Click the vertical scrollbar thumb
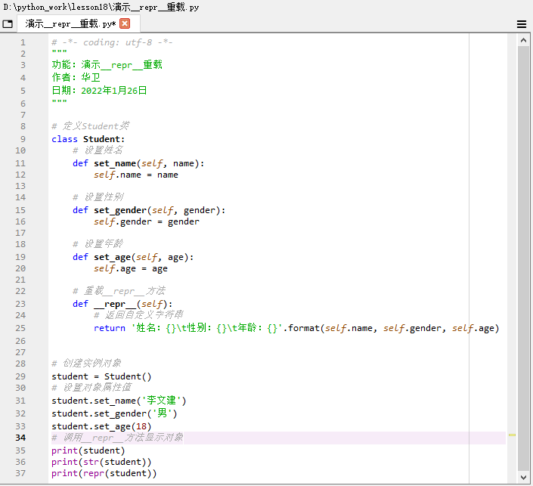 pos(523,259)
